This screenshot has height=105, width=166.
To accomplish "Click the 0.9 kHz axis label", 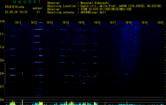I will (x=2, y=60).
